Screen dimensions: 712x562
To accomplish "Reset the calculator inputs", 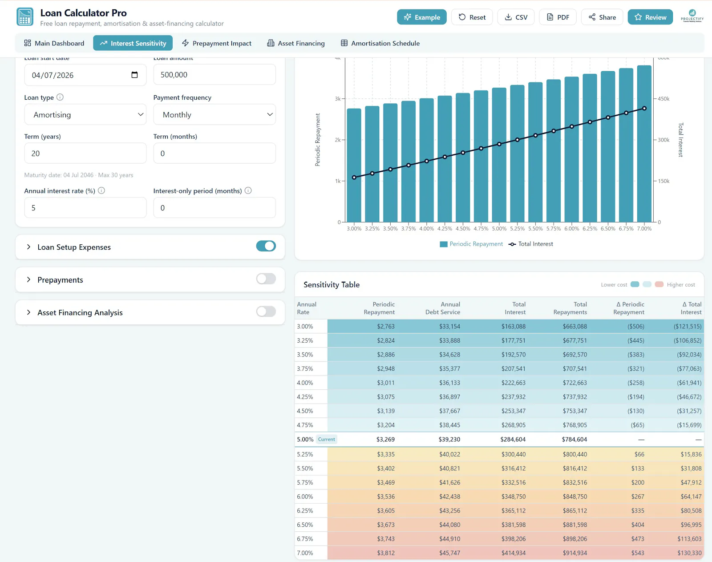I will pyautogui.click(x=472, y=17).
